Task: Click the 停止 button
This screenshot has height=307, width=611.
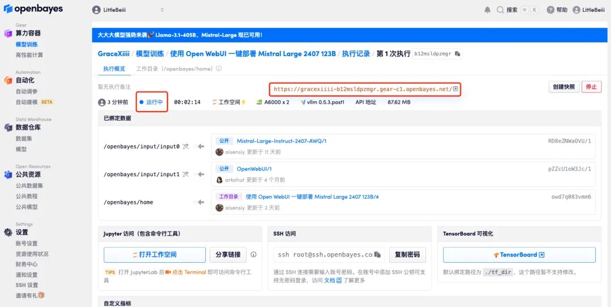Action: (591, 87)
